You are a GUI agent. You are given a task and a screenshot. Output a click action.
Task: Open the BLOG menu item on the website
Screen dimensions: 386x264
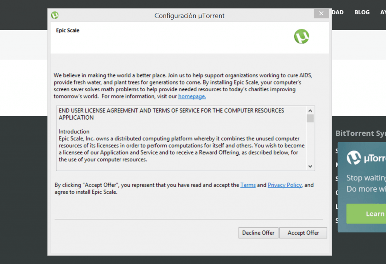click(362, 12)
